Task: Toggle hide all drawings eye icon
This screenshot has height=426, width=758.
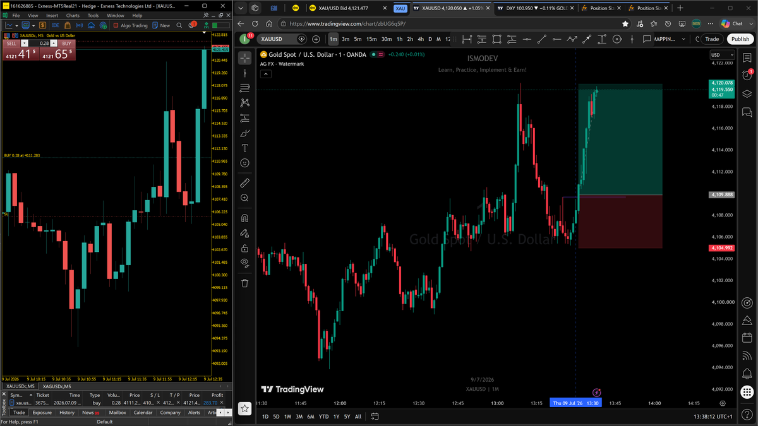Action: coord(245,263)
